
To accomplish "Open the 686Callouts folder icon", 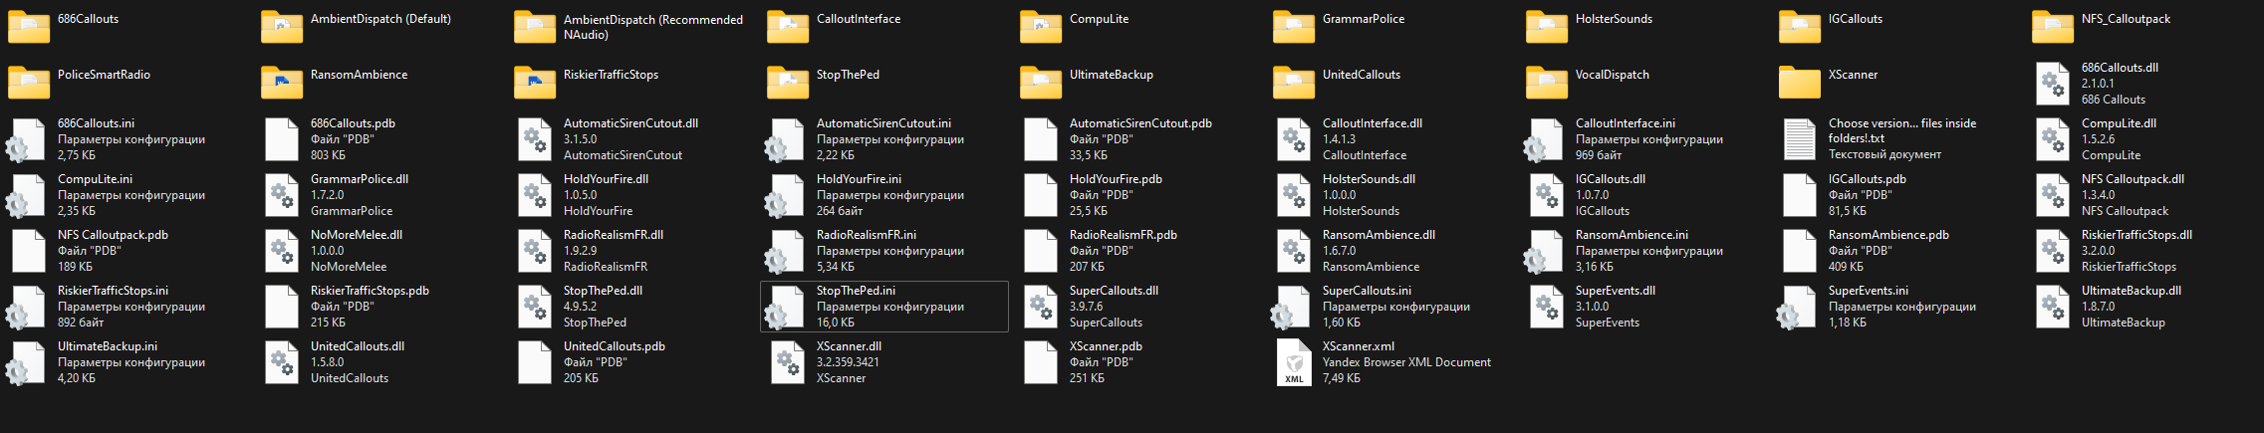I will (29, 27).
